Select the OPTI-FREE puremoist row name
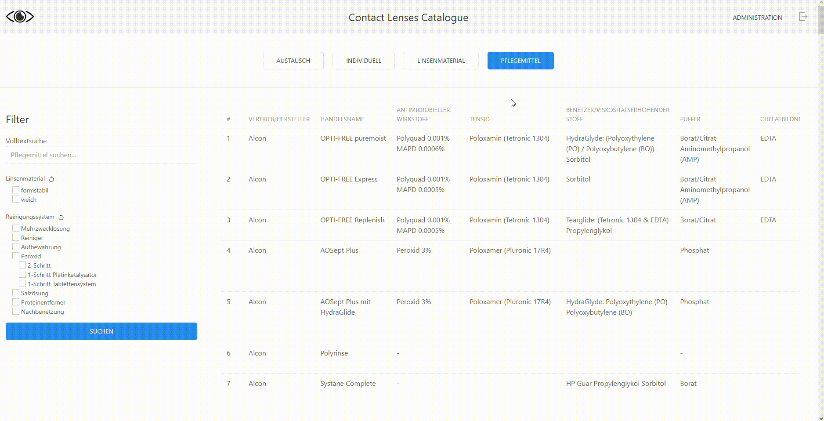This screenshot has width=824, height=421. pyautogui.click(x=353, y=138)
